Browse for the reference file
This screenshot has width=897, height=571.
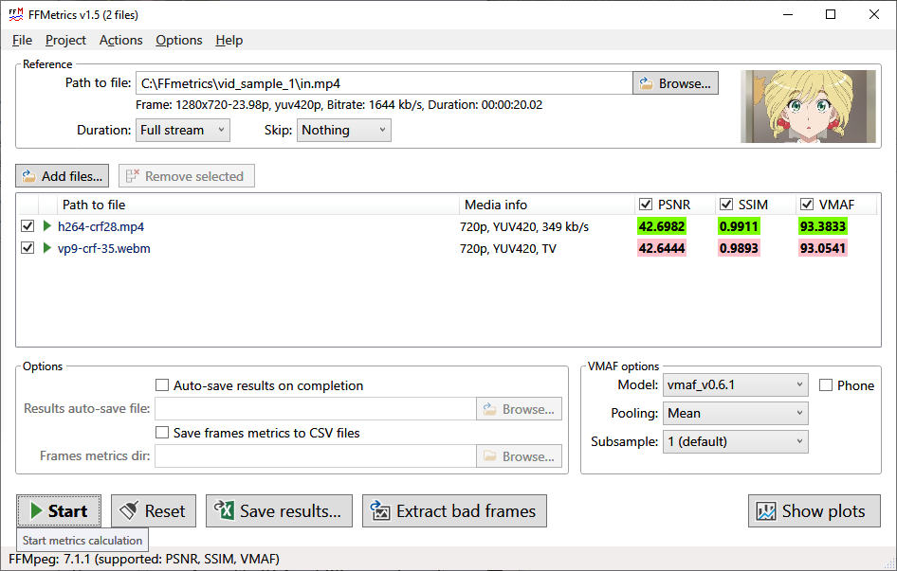pyautogui.click(x=676, y=83)
